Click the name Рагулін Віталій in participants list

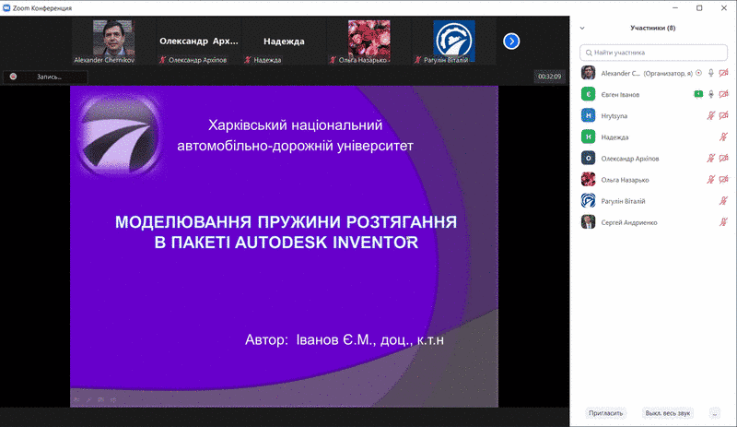pos(623,201)
